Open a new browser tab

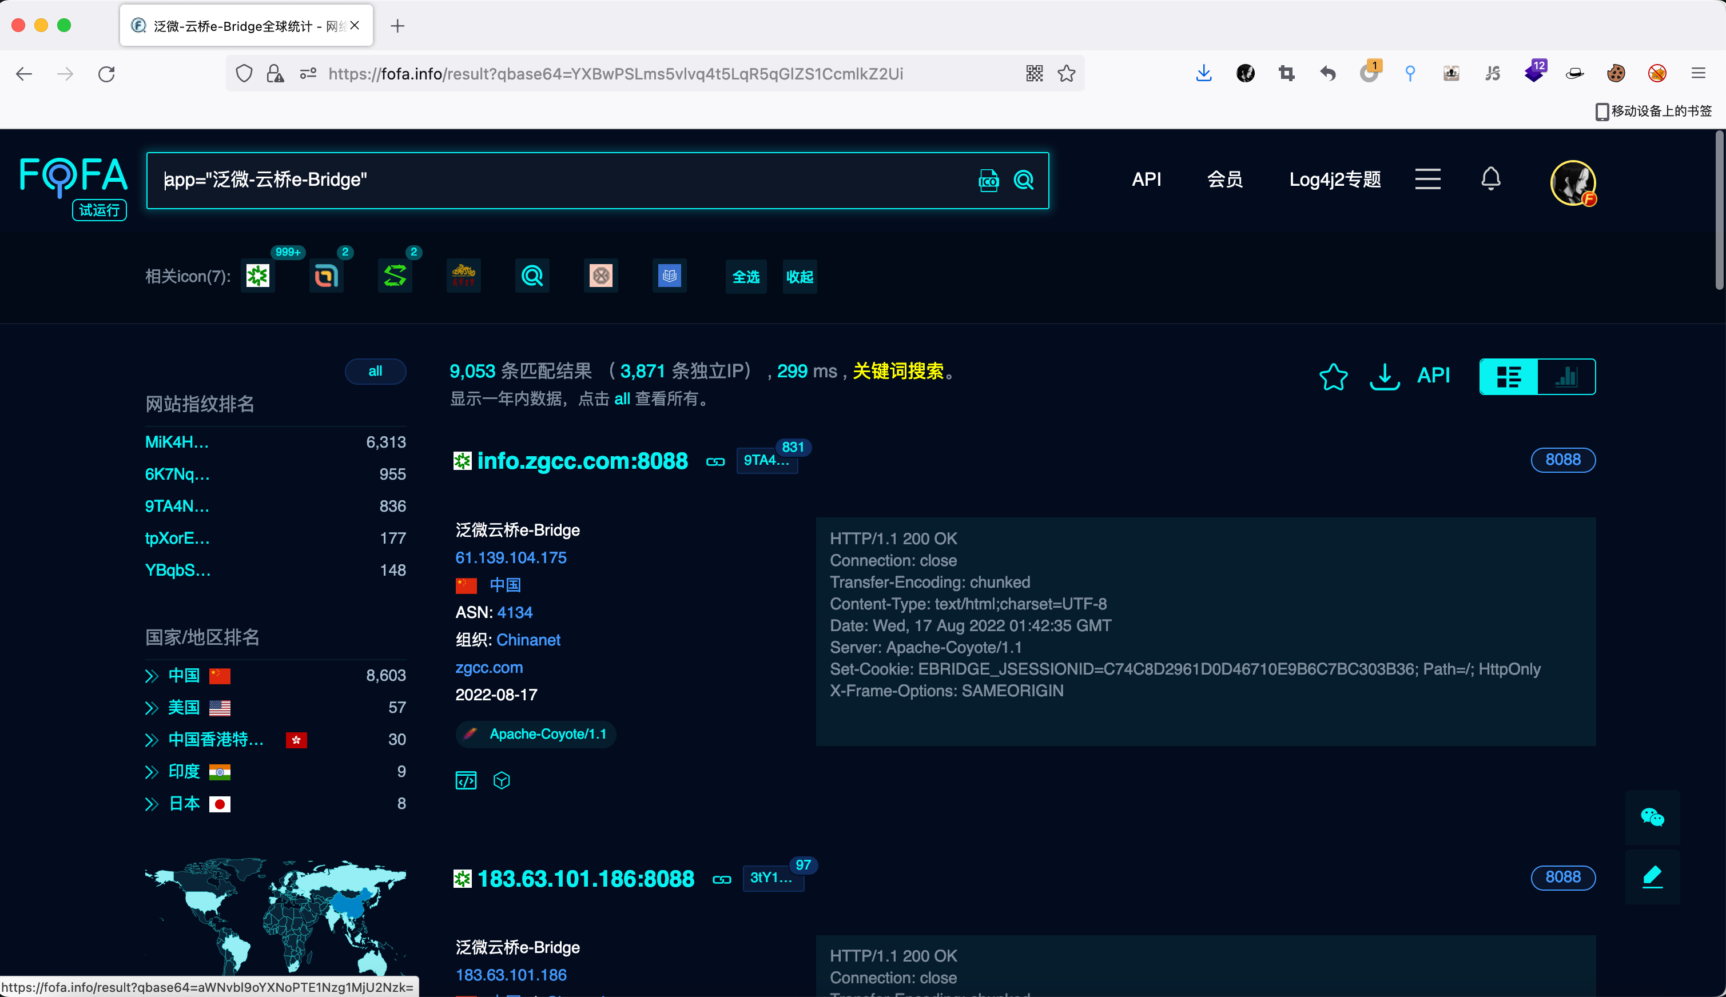point(397,26)
